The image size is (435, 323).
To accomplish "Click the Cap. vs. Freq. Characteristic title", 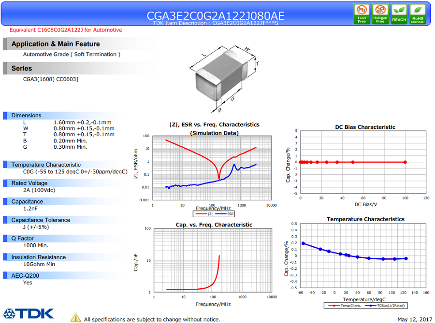I will 214,225.
